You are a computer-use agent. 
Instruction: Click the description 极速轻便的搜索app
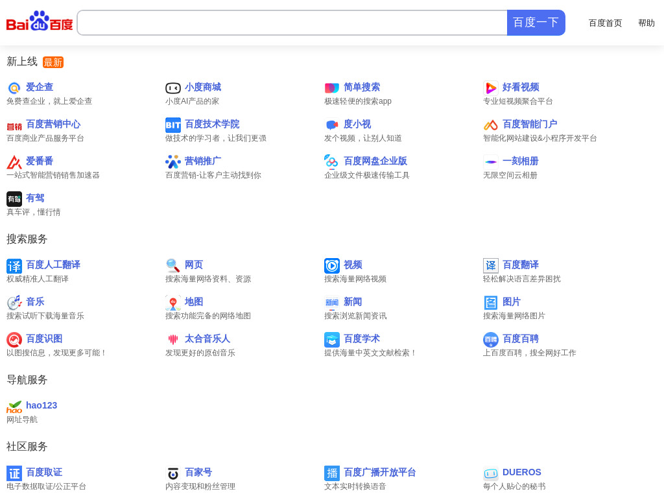[358, 101]
